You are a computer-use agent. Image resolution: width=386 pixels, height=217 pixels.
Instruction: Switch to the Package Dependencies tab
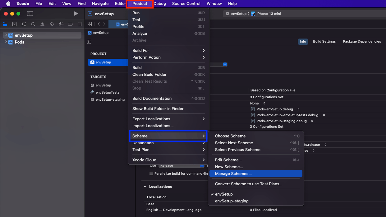coord(362,41)
